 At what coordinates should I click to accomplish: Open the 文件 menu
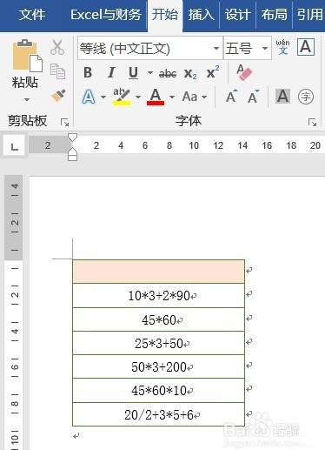point(32,15)
